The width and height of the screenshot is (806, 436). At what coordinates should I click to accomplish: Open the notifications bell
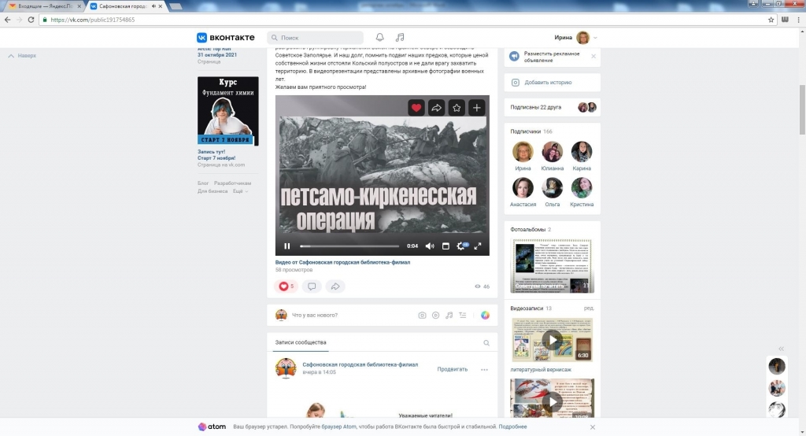(379, 37)
